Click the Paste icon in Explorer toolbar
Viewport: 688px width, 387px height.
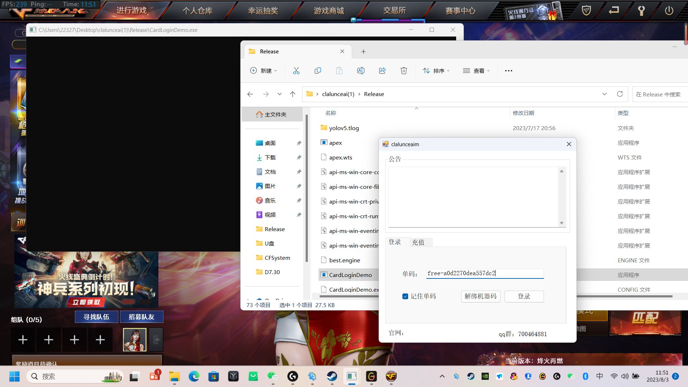(339, 71)
